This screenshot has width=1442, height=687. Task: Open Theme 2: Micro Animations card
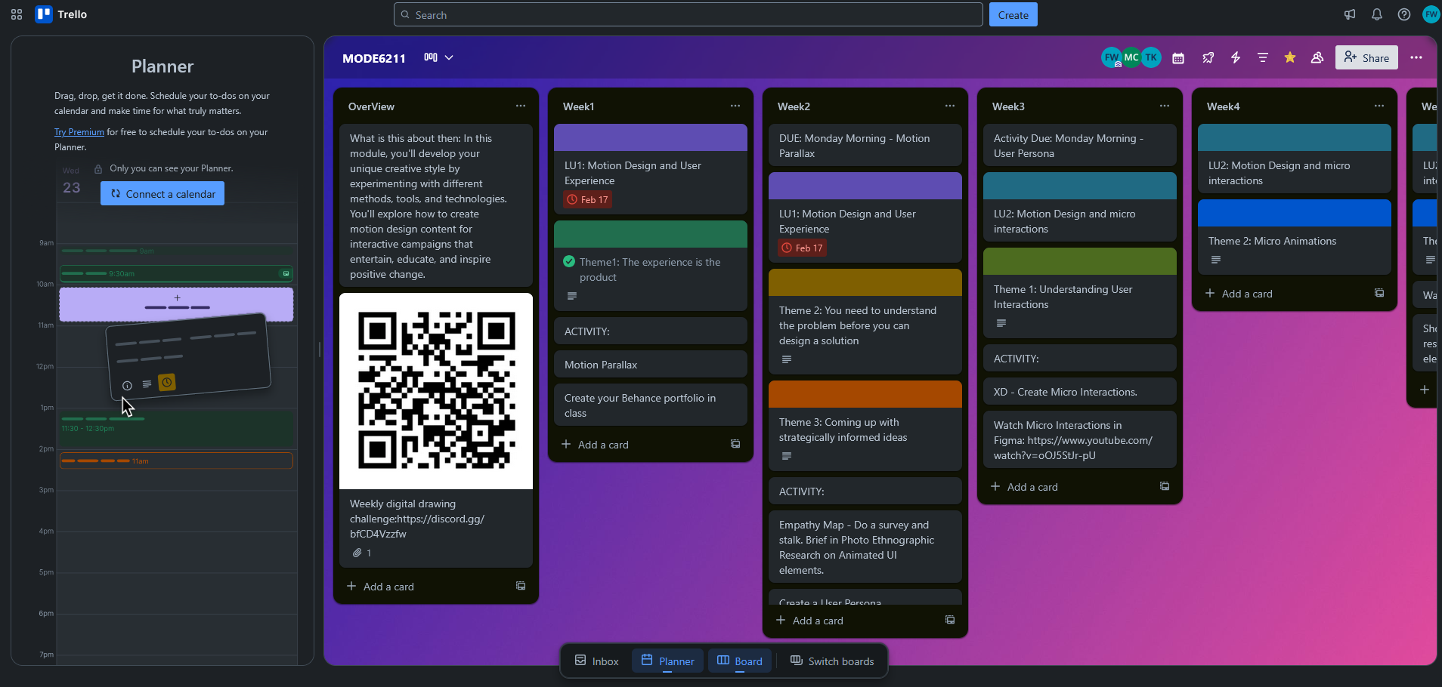[1295, 237]
